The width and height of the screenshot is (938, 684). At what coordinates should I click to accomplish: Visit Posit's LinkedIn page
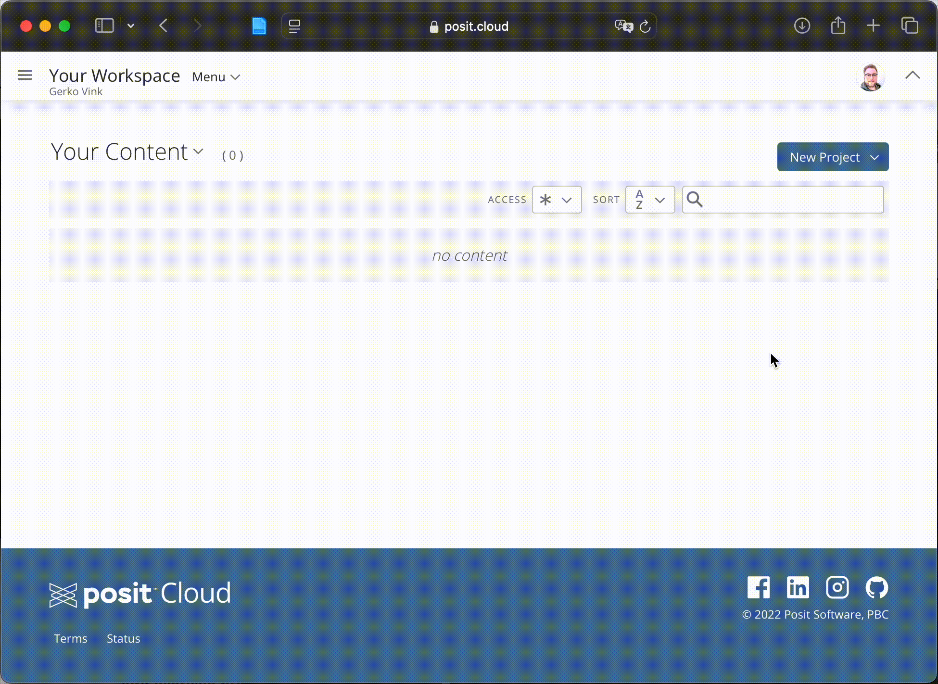tap(798, 587)
